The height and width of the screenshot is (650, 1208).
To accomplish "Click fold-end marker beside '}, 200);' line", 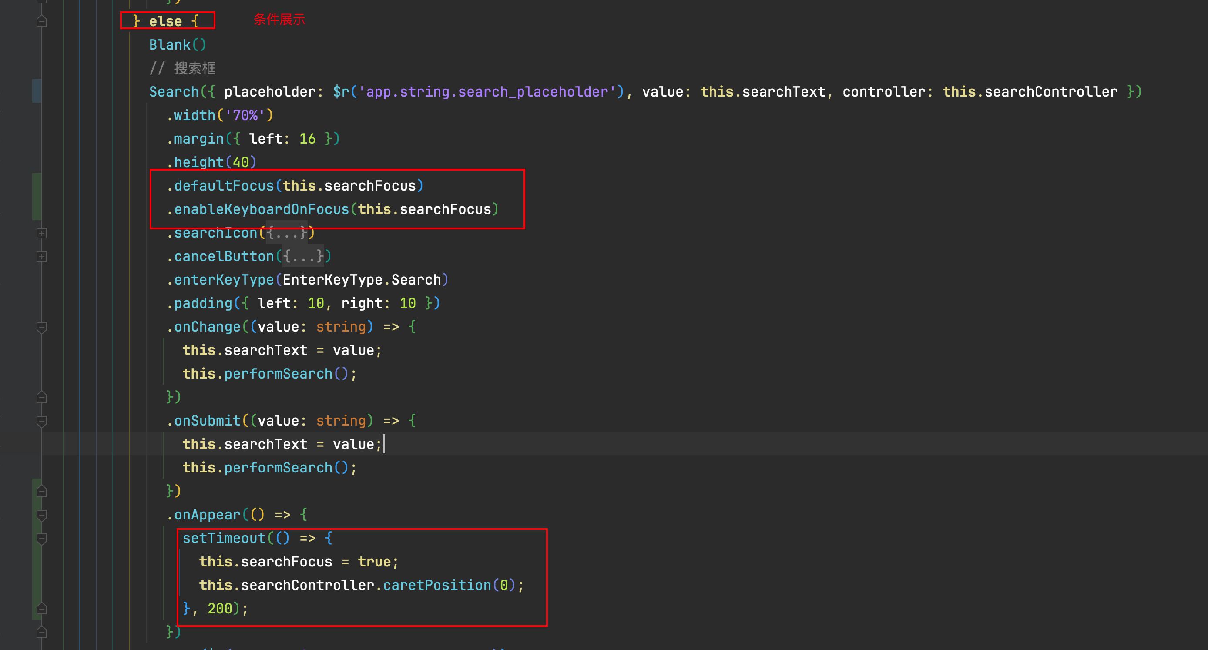I will [42, 609].
